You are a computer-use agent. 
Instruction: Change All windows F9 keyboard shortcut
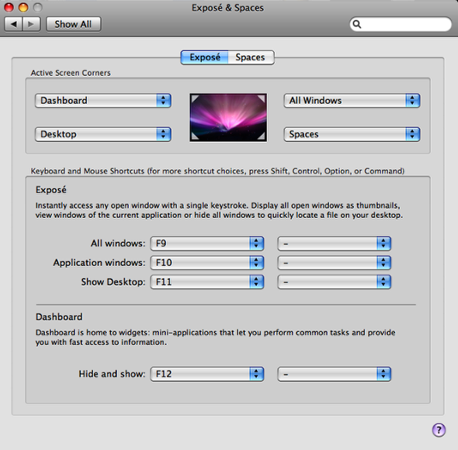207,244
